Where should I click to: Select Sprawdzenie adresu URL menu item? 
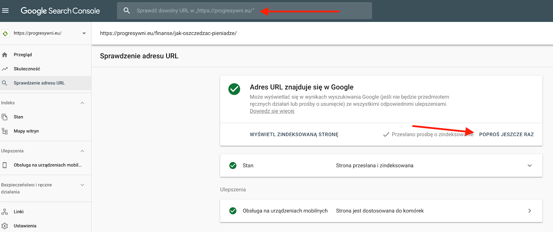coord(46,83)
